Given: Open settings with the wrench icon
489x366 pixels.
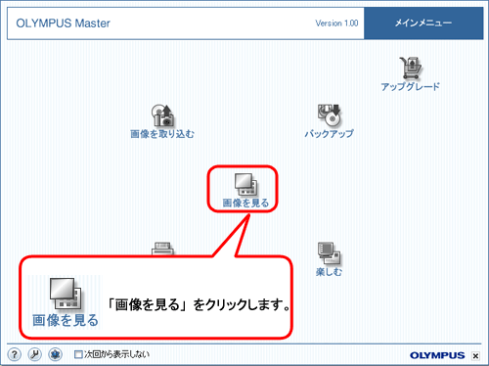Looking at the screenshot, I should click(34, 354).
